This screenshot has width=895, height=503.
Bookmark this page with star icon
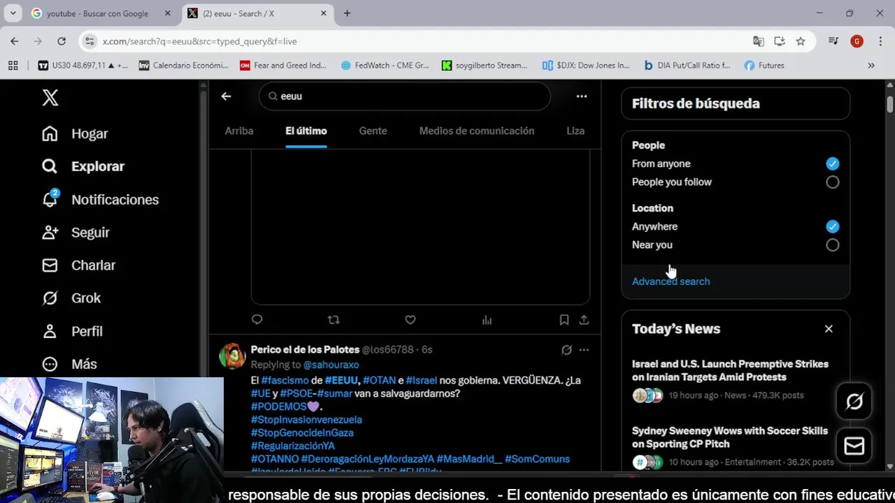point(801,41)
